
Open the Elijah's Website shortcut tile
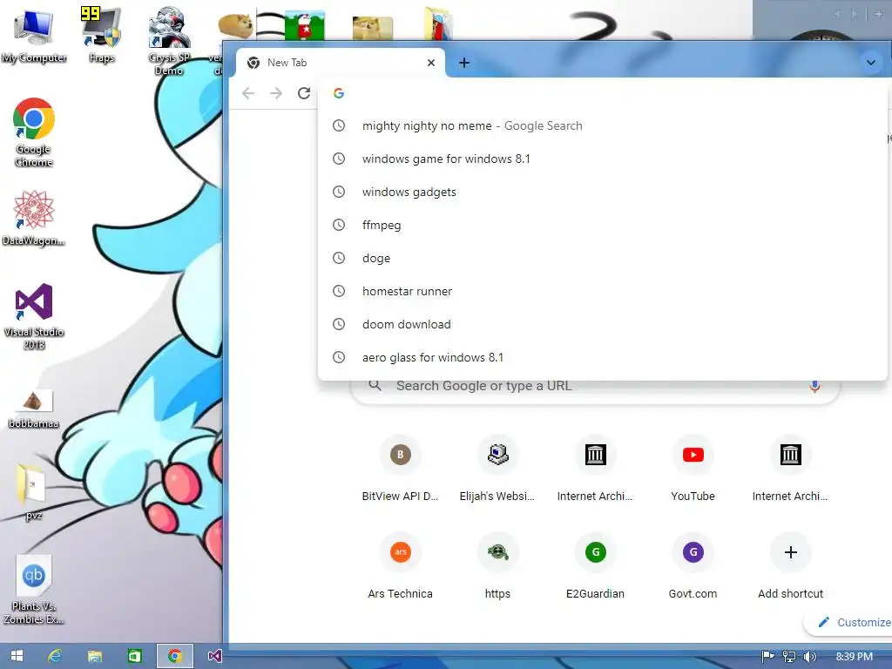497,470
